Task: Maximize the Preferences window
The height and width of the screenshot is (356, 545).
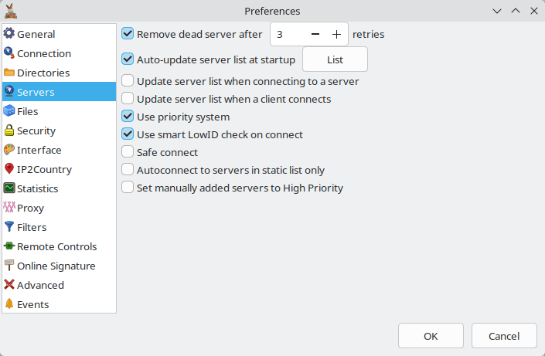Action: (x=516, y=11)
